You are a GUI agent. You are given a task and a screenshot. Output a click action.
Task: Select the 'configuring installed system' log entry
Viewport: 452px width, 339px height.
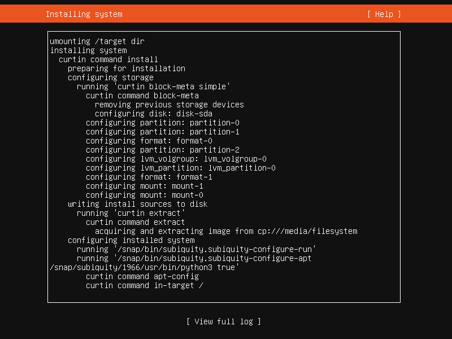[131, 240]
